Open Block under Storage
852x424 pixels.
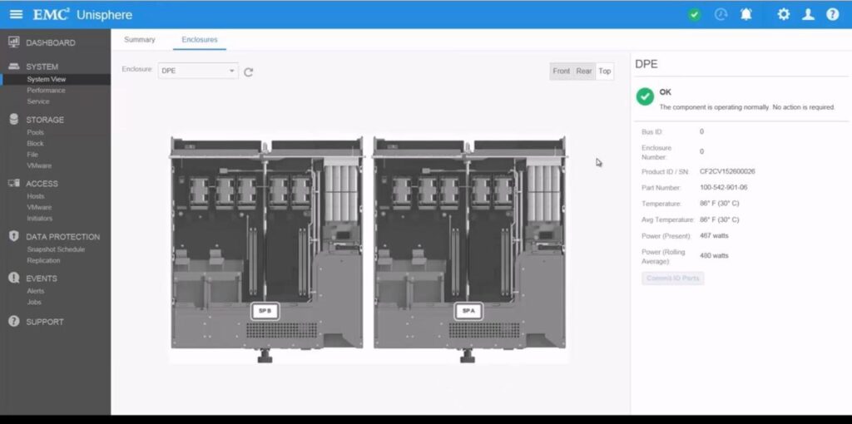[x=35, y=143]
